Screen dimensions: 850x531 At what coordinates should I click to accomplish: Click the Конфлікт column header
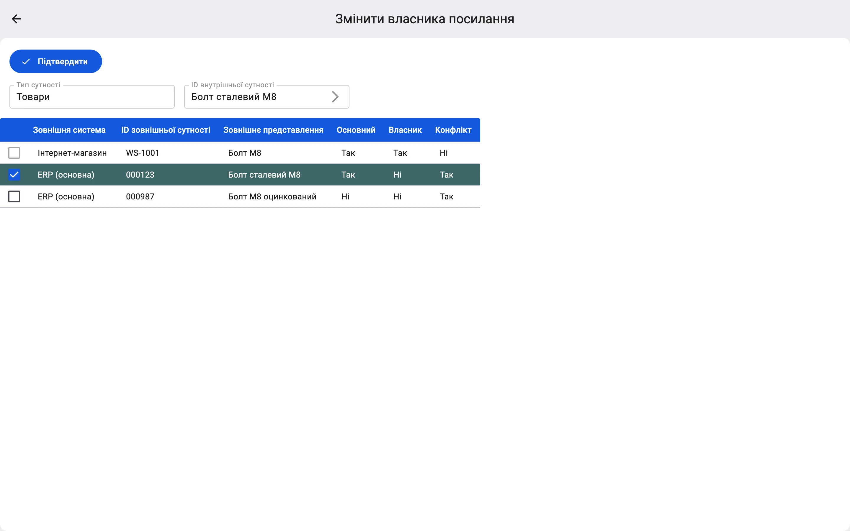[x=453, y=130]
